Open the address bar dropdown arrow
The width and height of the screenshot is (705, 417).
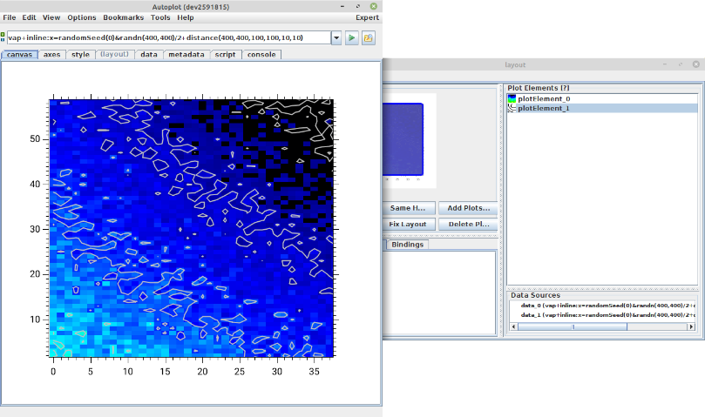click(x=336, y=37)
